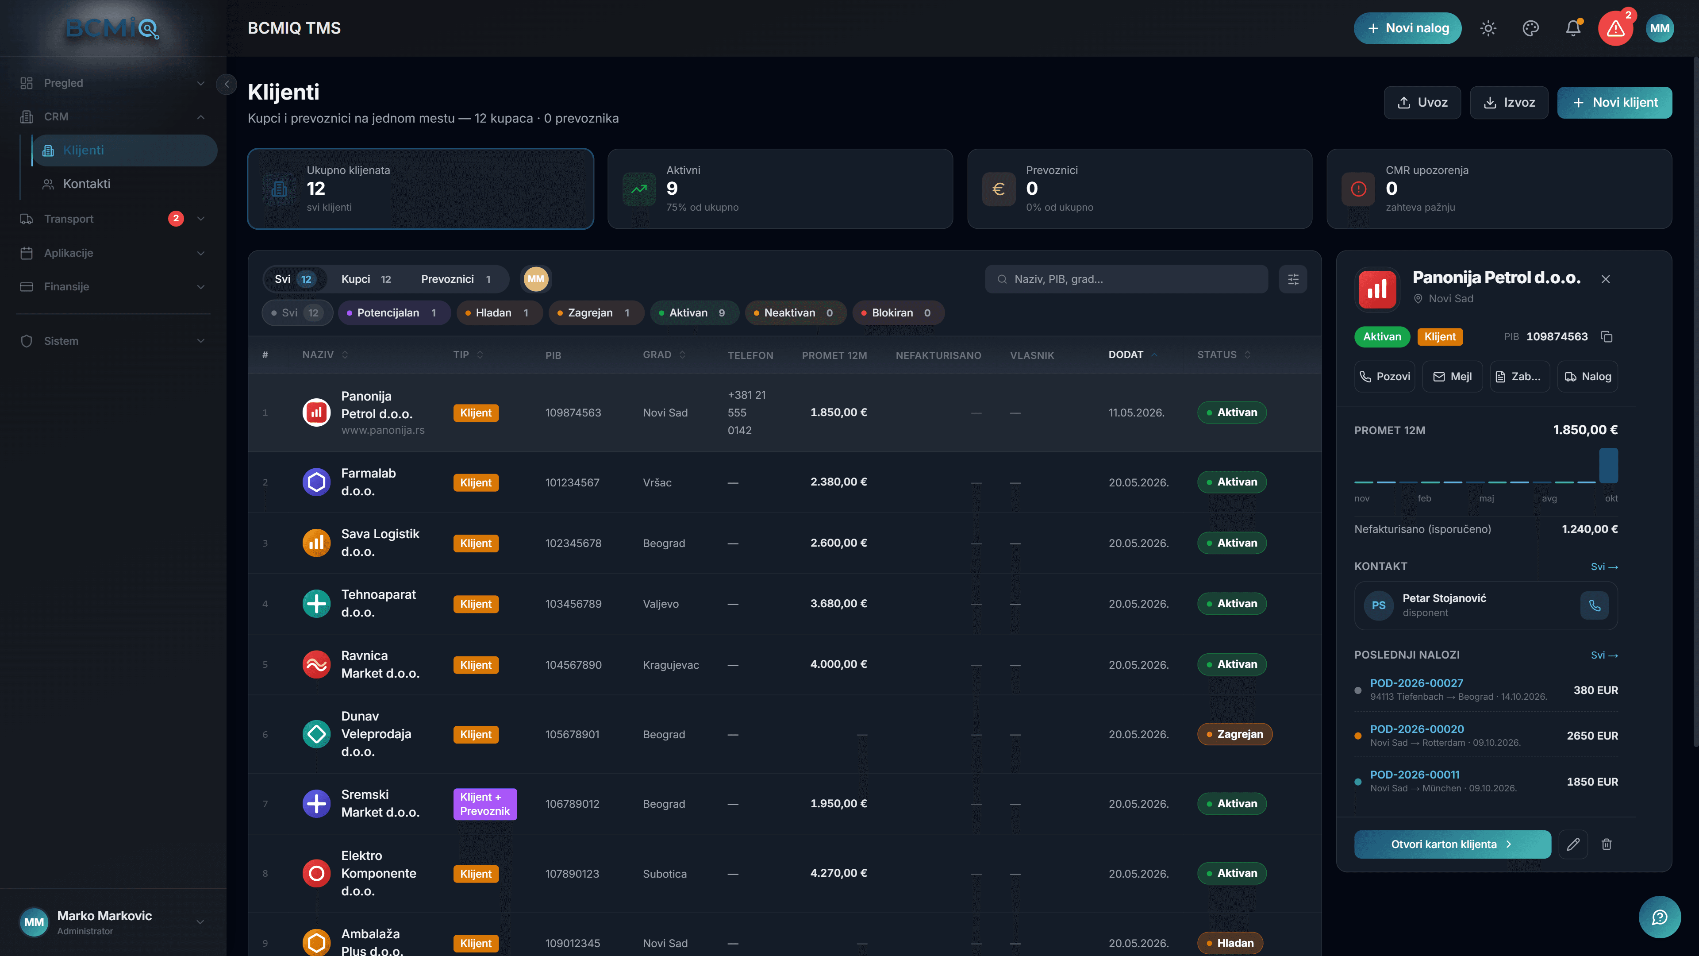
Task: Expand the Transport sidebar section
Action: (113, 218)
